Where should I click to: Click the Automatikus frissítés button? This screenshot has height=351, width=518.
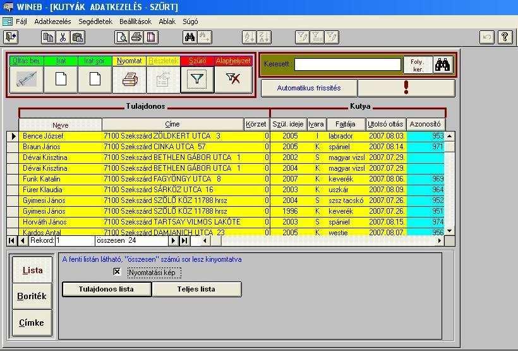(309, 88)
